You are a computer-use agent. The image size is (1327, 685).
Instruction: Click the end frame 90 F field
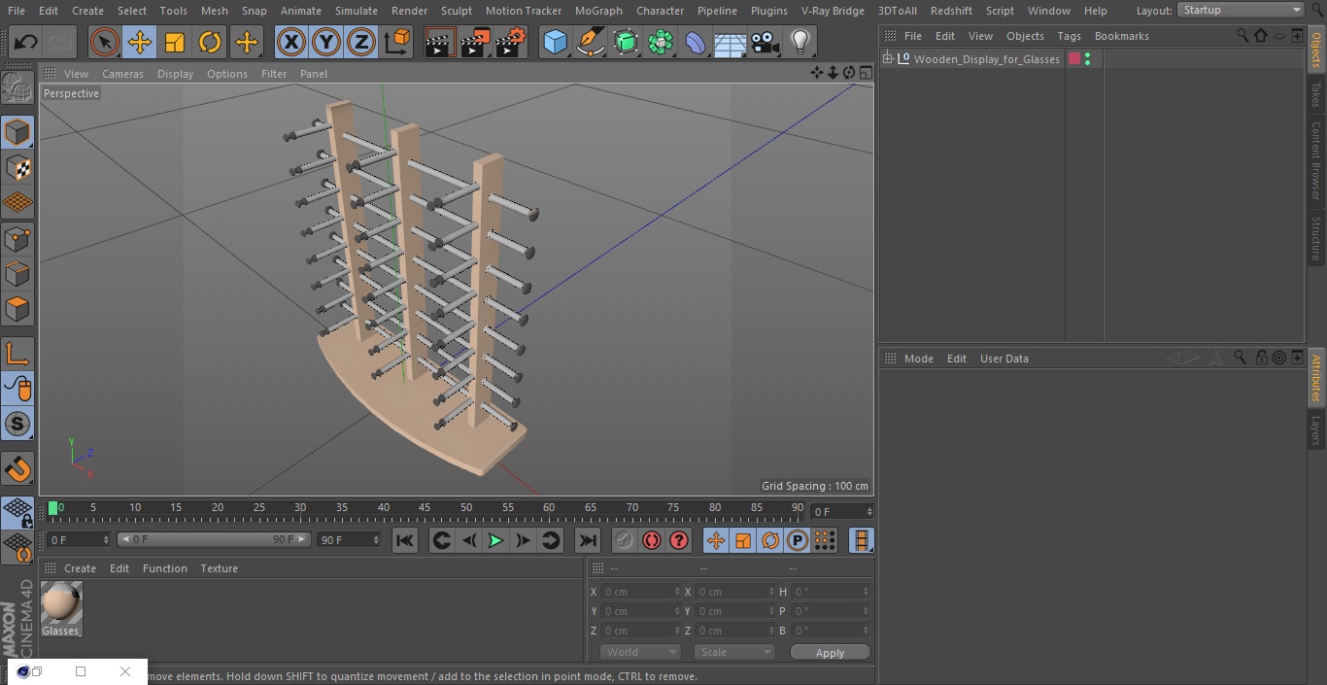coord(349,539)
